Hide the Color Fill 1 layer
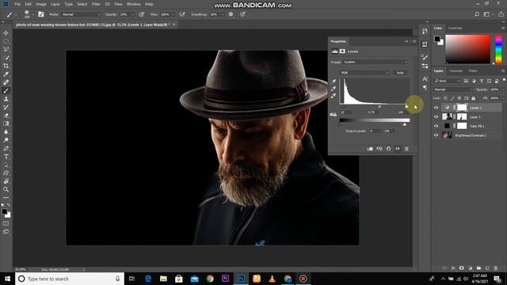This screenshot has height=285, width=507. point(436,126)
